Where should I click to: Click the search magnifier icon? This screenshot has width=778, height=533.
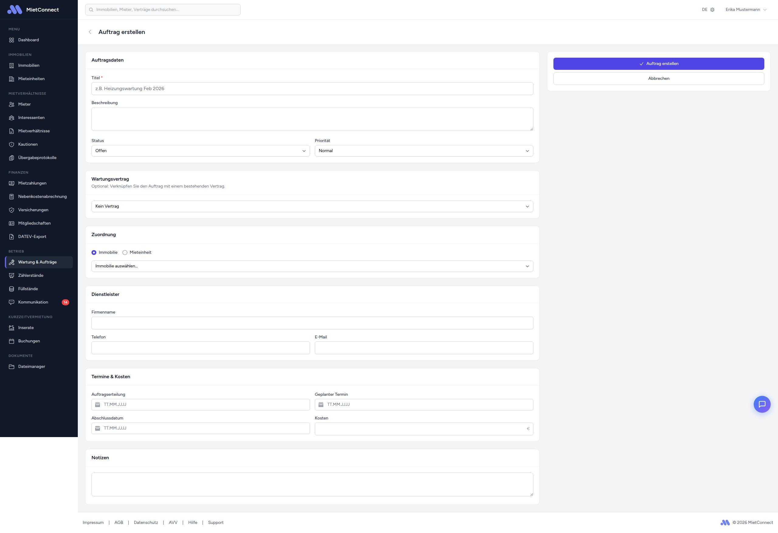91,10
